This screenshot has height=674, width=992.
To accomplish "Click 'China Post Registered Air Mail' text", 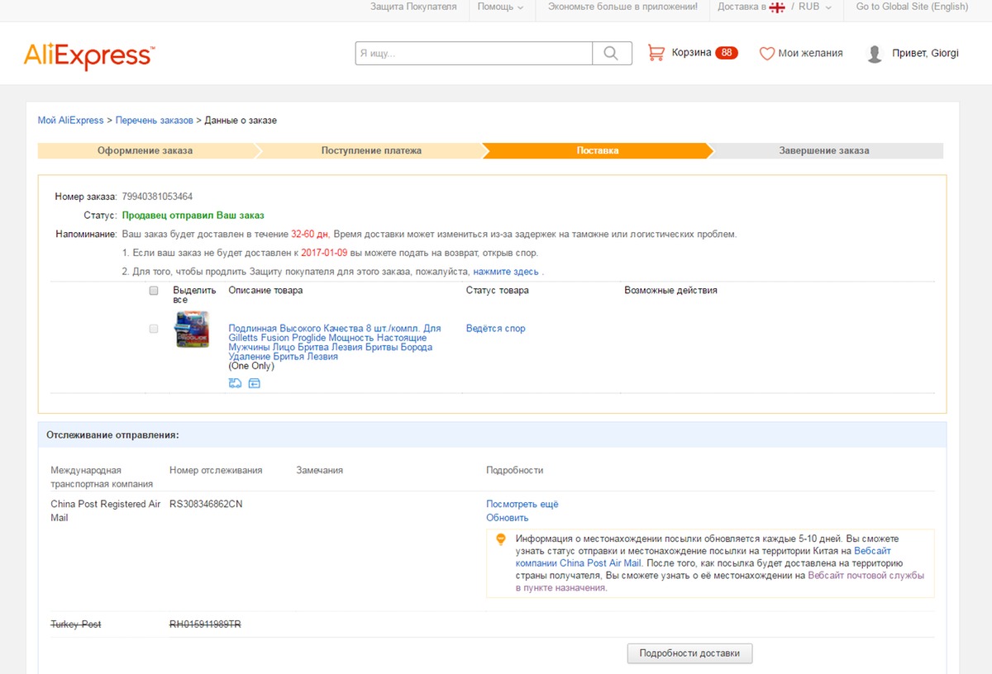I will point(106,510).
